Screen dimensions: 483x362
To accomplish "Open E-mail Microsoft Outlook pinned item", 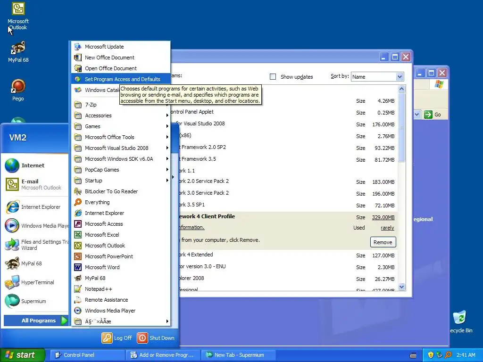I will click(x=34, y=184).
